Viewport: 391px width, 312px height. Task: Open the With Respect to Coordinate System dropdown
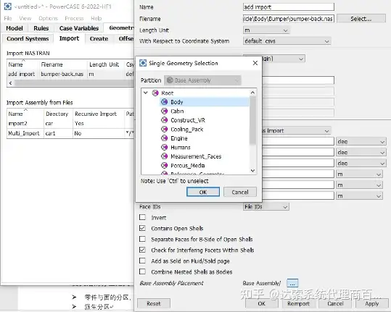pos(287,41)
